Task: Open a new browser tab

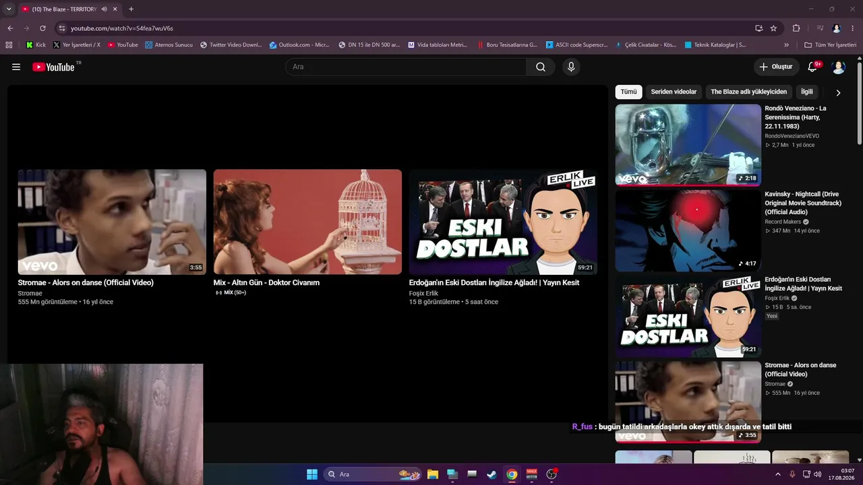Action: 131,9
